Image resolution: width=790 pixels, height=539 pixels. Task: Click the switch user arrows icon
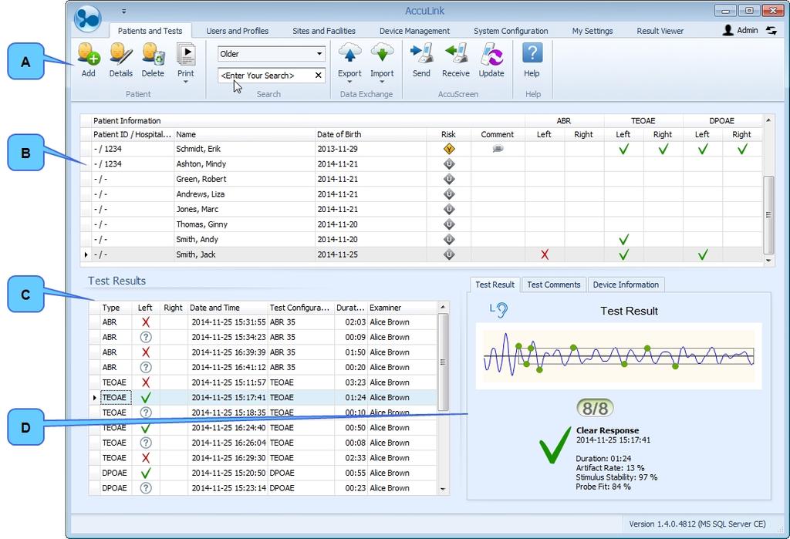tap(771, 30)
